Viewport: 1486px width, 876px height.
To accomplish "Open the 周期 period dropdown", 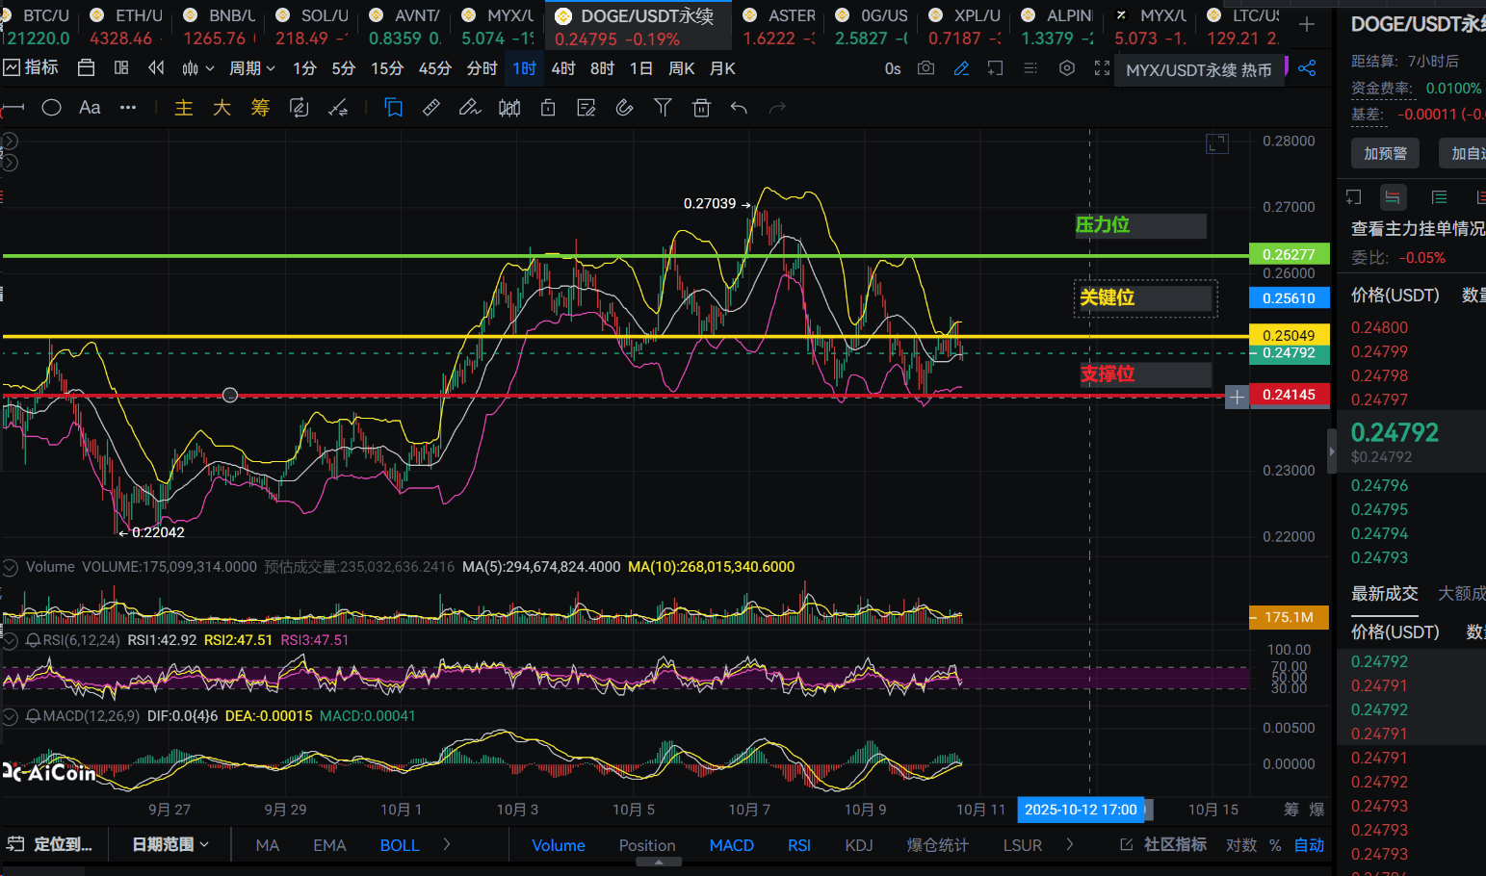I will point(251,68).
